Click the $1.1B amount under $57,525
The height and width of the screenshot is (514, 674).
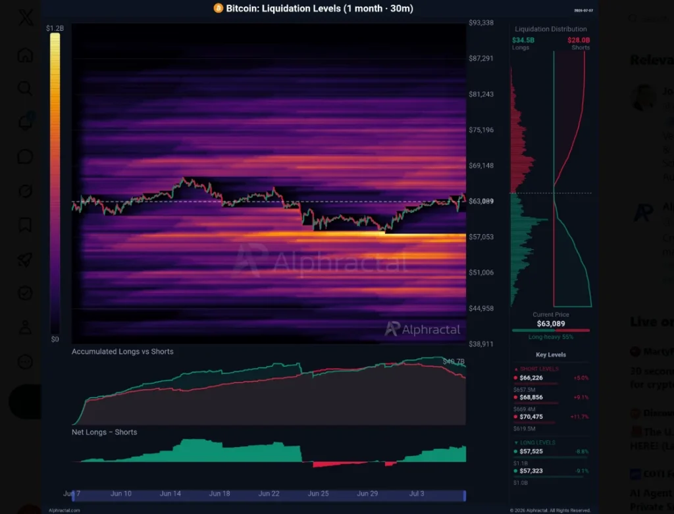520,463
